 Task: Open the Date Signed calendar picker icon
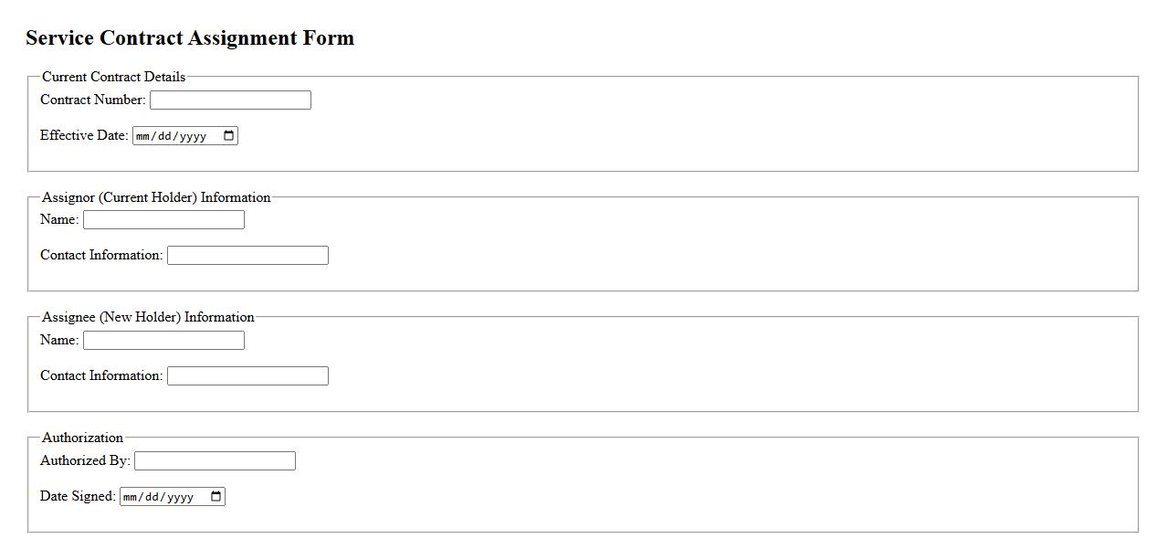coord(216,497)
